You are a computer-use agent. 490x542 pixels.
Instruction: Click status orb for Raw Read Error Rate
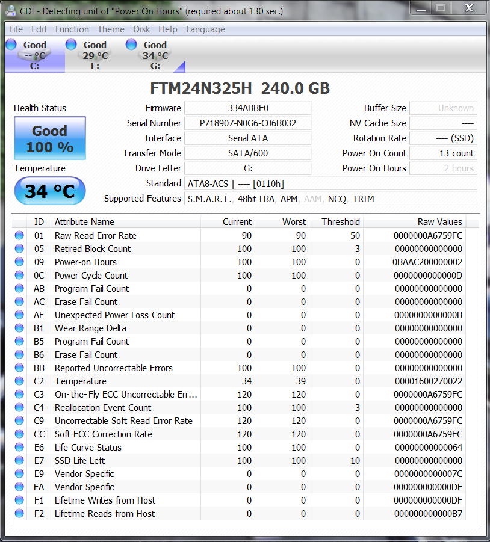20,236
